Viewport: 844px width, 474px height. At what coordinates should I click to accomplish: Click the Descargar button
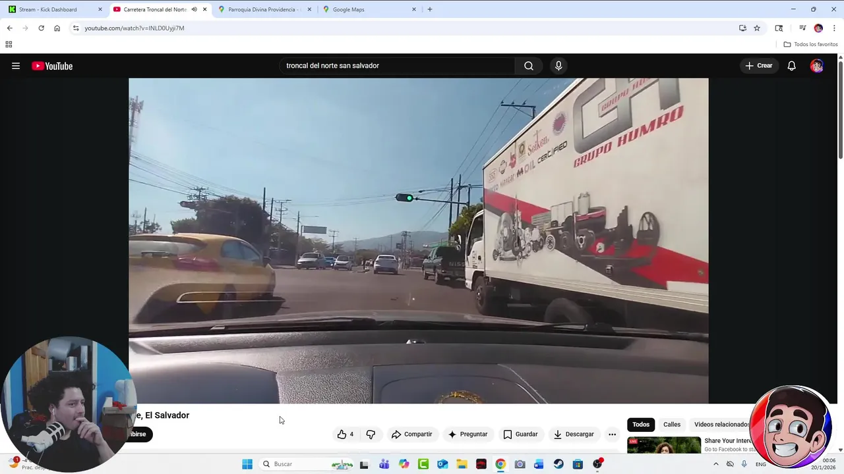[574, 434]
